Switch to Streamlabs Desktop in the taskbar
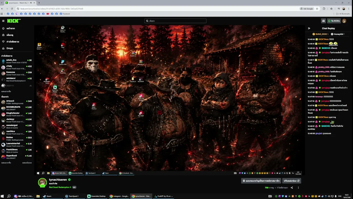 (x=97, y=196)
